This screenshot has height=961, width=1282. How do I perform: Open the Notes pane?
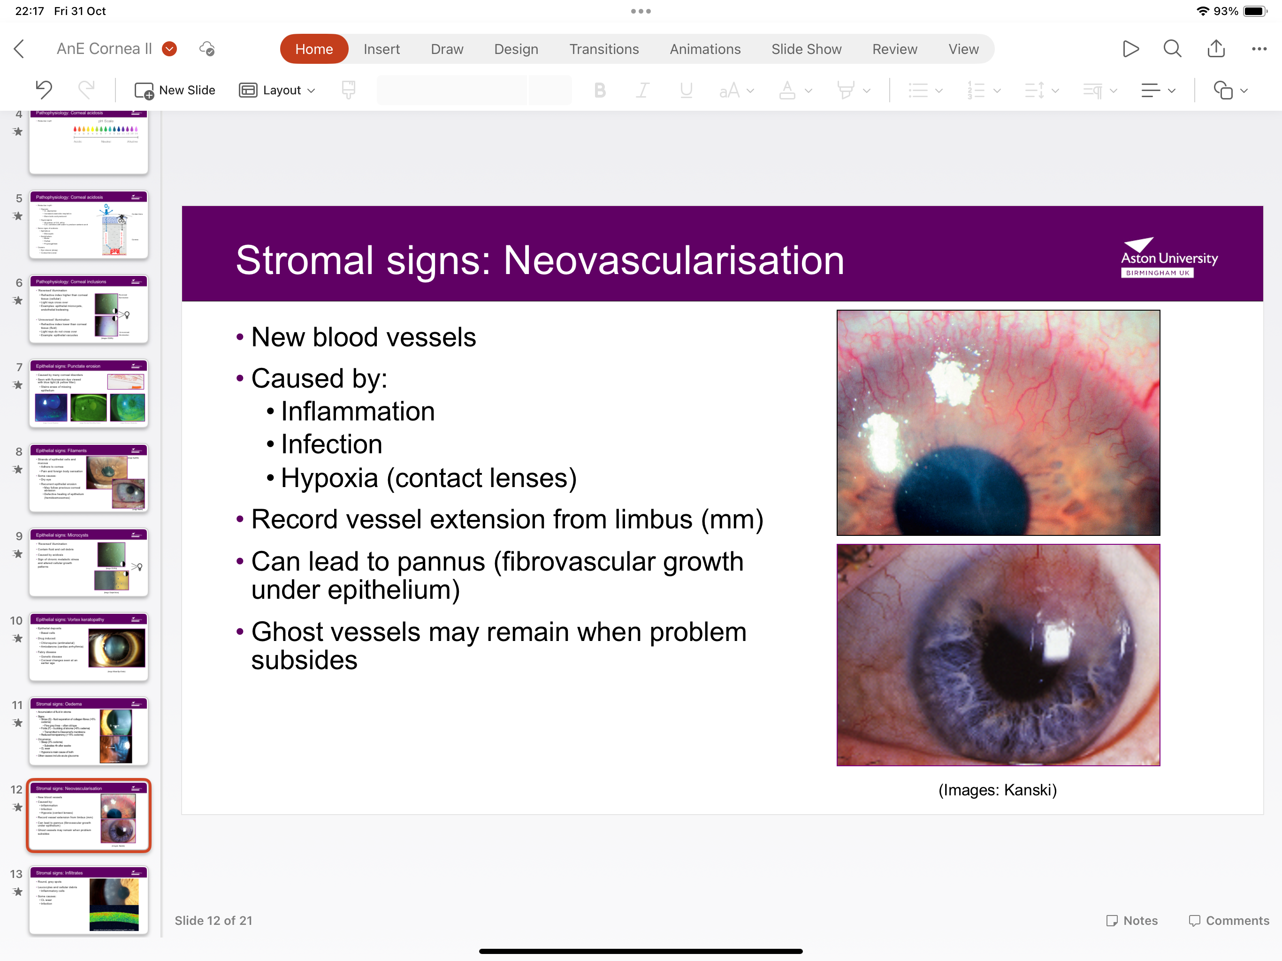tap(1131, 920)
